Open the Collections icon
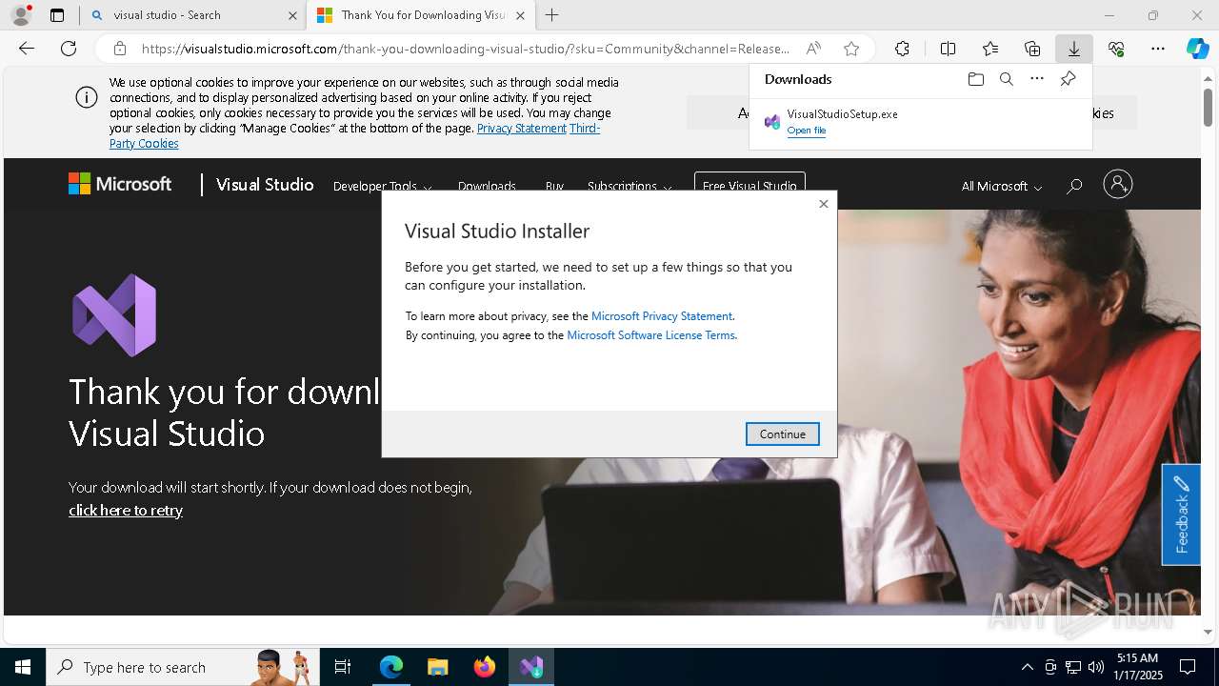 (1032, 49)
